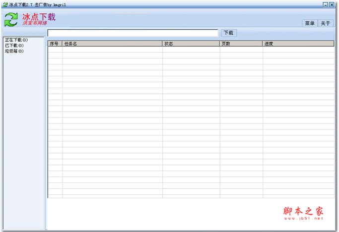Focus the download URL input field

[133, 33]
